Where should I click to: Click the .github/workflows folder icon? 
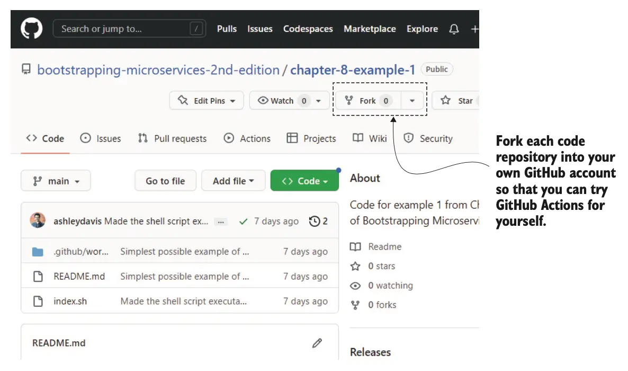pos(38,252)
